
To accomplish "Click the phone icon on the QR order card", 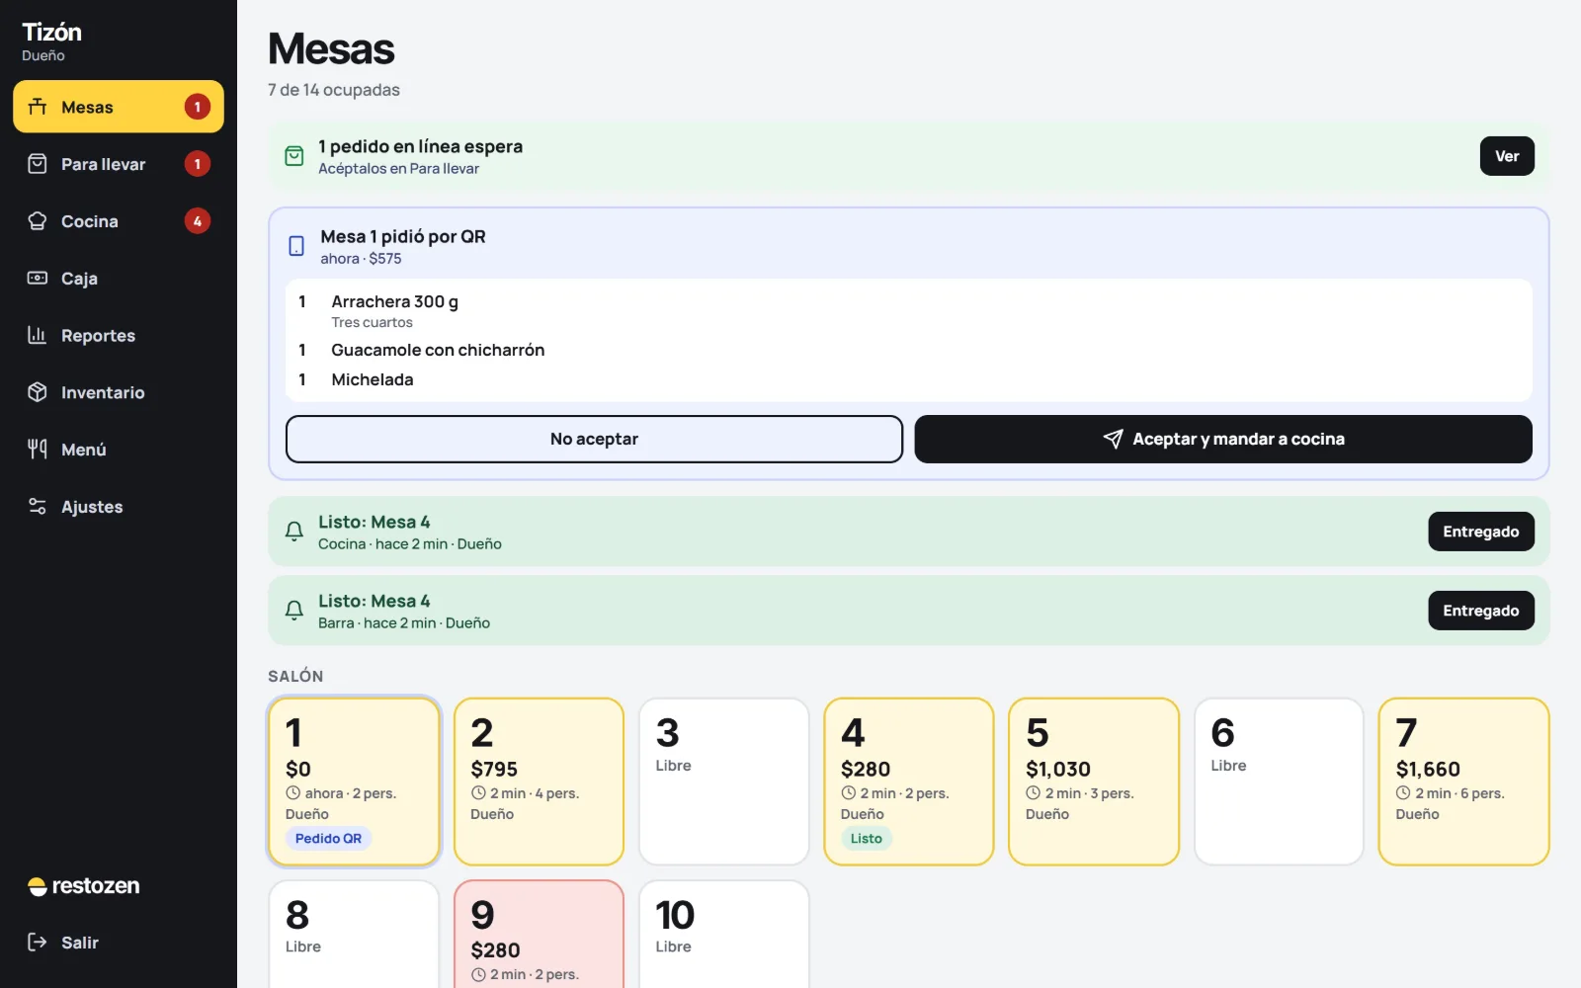I will 296,246.
